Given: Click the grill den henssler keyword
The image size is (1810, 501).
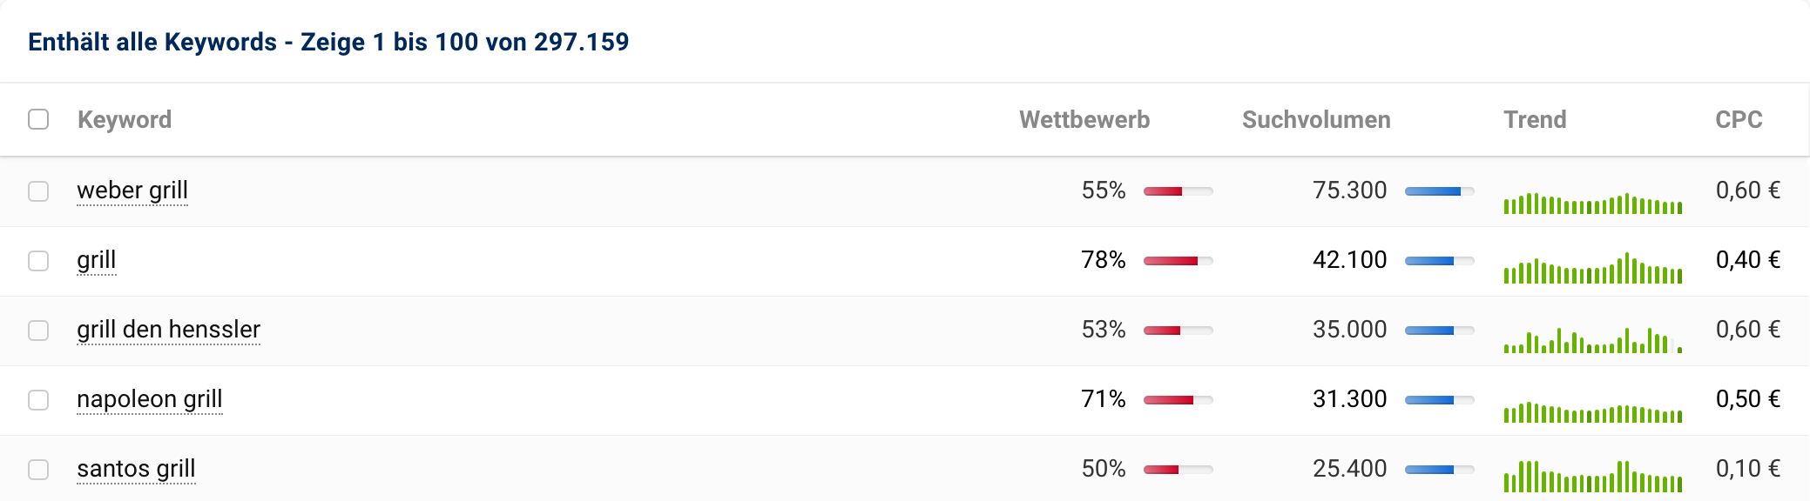Looking at the screenshot, I should [x=168, y=330].
